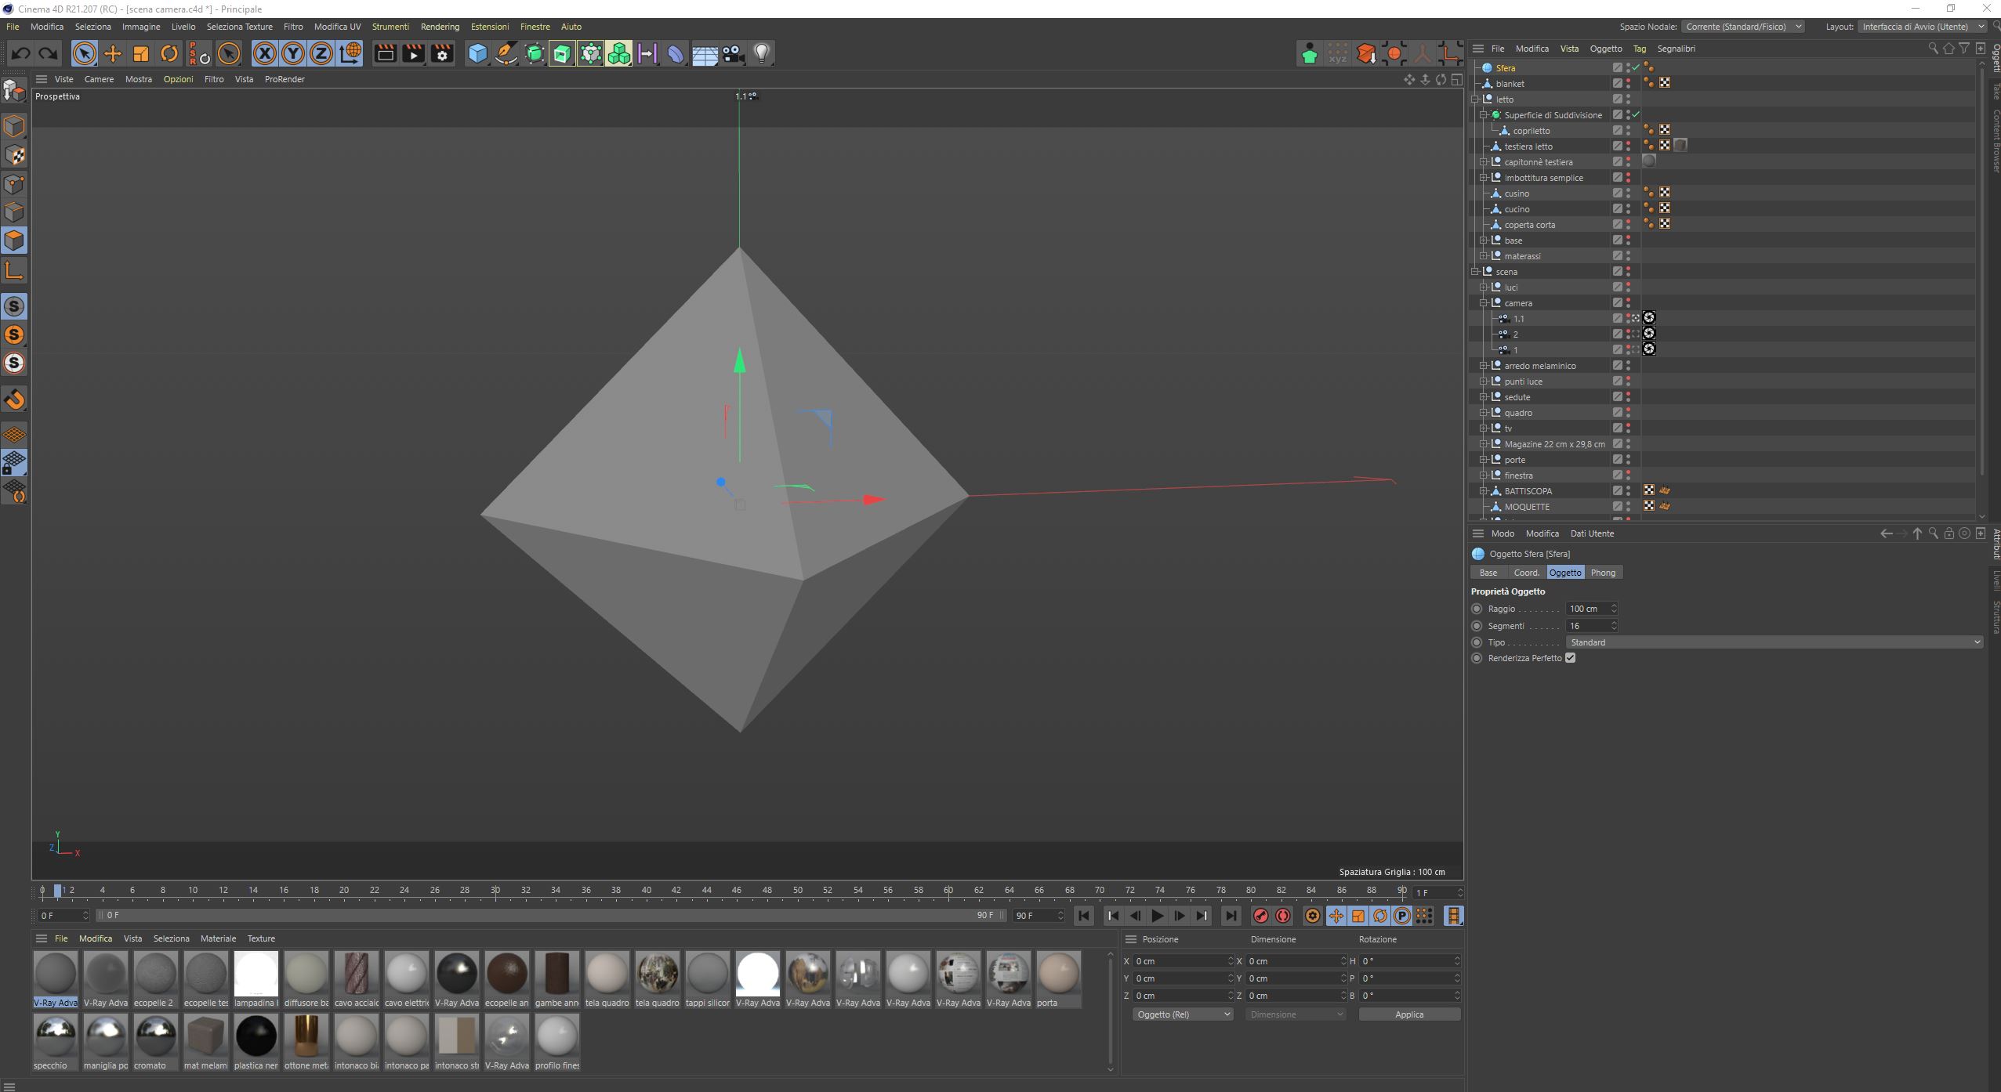Viewport: 2001px width, 1092px height.
Task: Switch to the Phong tab
Action: 1602,573
